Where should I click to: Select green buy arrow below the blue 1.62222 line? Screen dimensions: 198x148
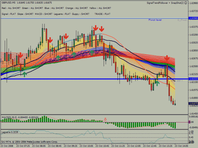pos(157,83)
